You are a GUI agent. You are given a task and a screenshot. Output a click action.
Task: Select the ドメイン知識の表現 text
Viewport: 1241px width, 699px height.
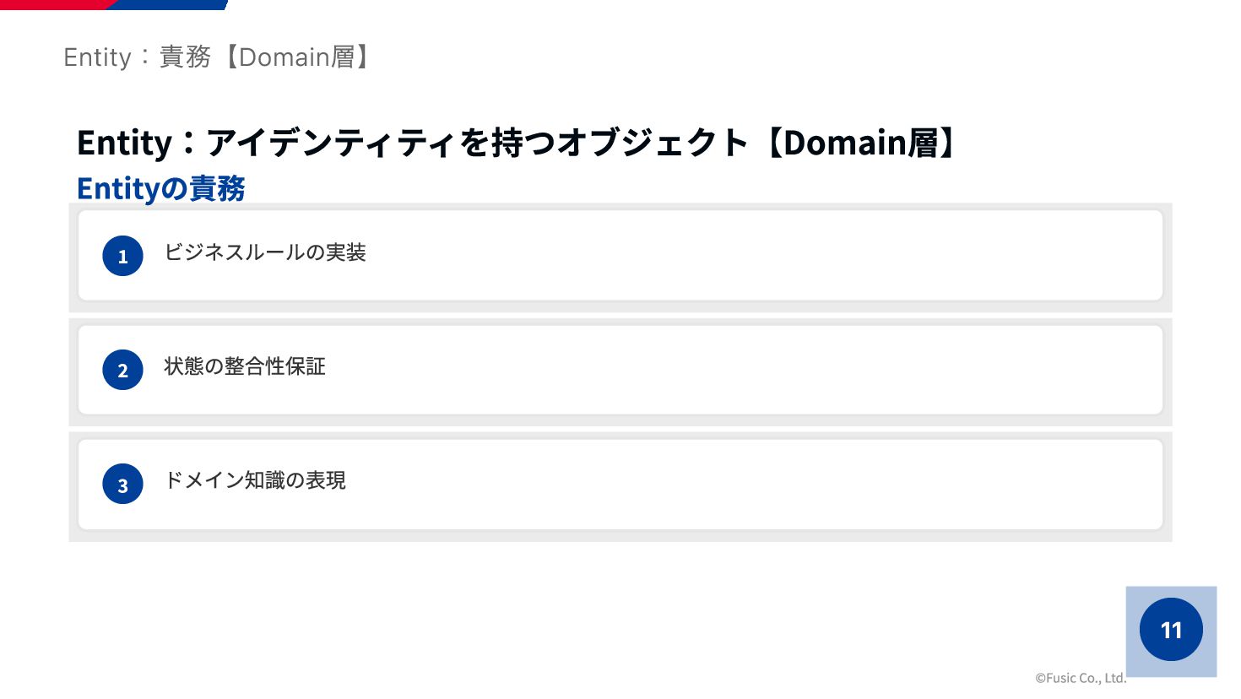255,480
